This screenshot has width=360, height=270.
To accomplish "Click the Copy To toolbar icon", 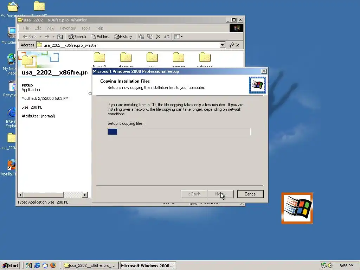I will tap(150, 37).
